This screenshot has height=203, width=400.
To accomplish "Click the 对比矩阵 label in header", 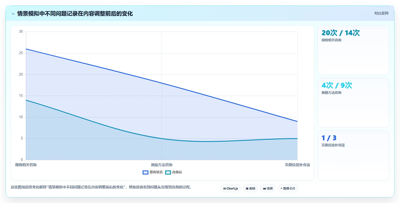I will pyautogui.click(x=382, y=13).
